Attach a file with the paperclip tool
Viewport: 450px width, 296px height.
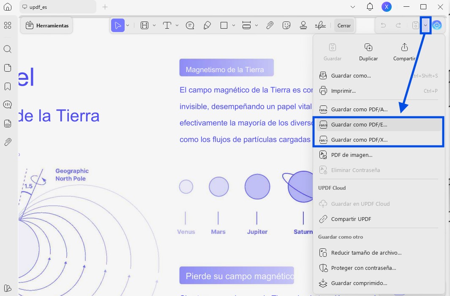pyautogui.click(x=270, y=25)
